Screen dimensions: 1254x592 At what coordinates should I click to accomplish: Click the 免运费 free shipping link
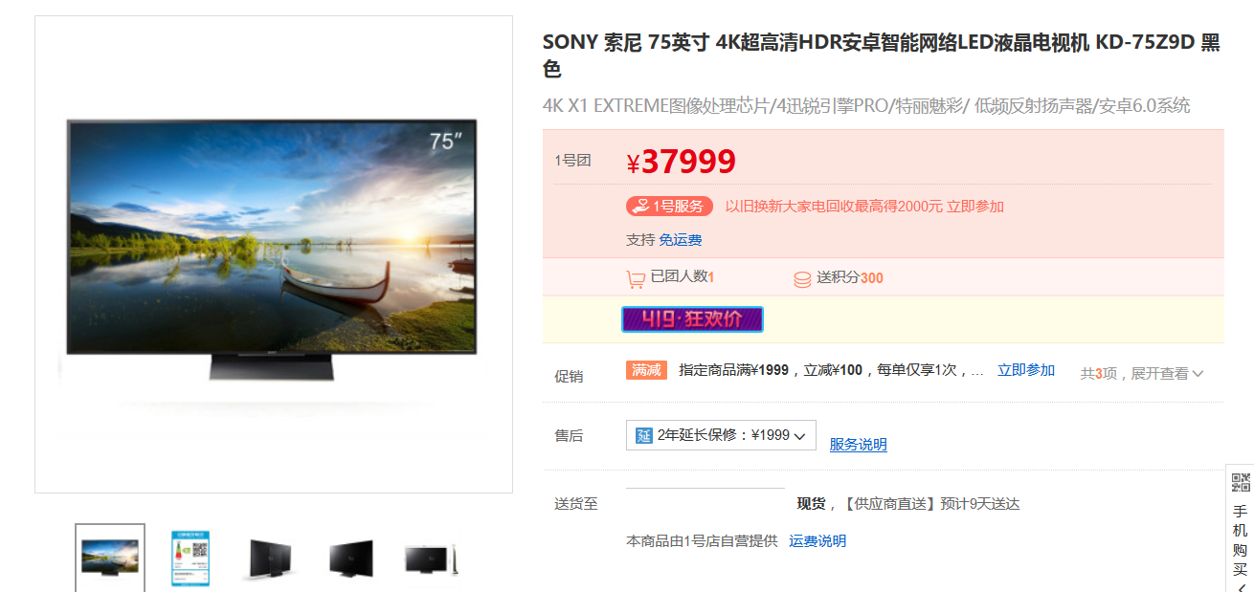(681, 240)
